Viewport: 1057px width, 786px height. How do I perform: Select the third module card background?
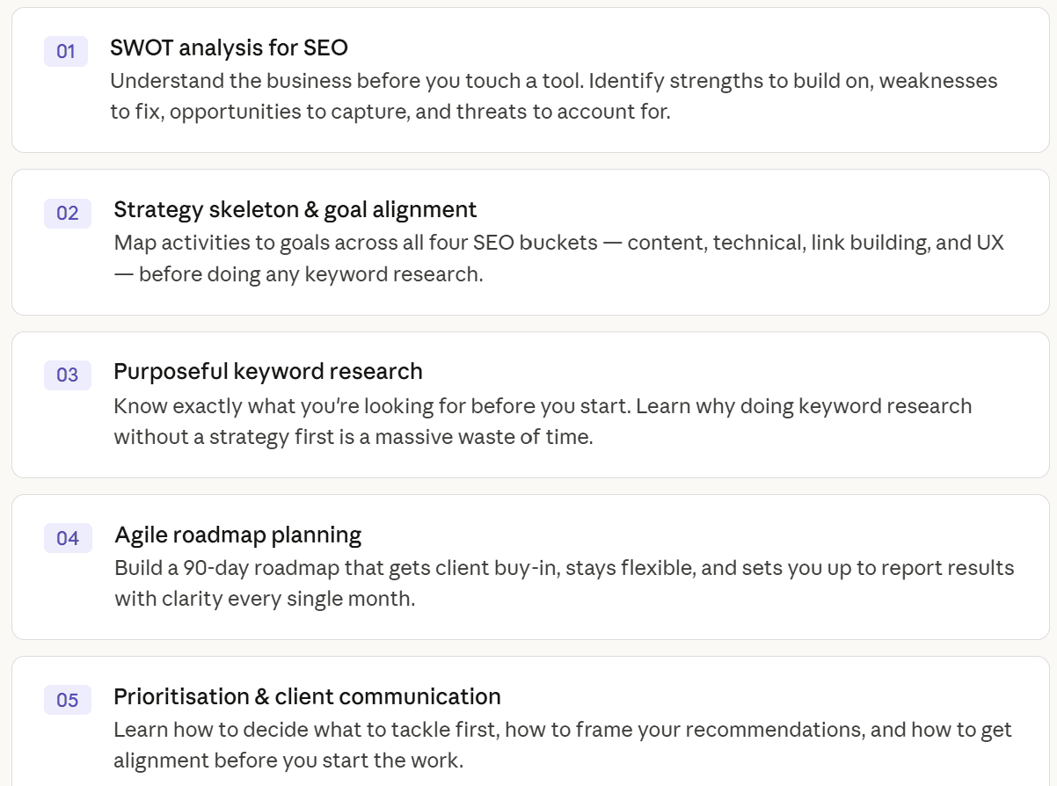point(530,404)
